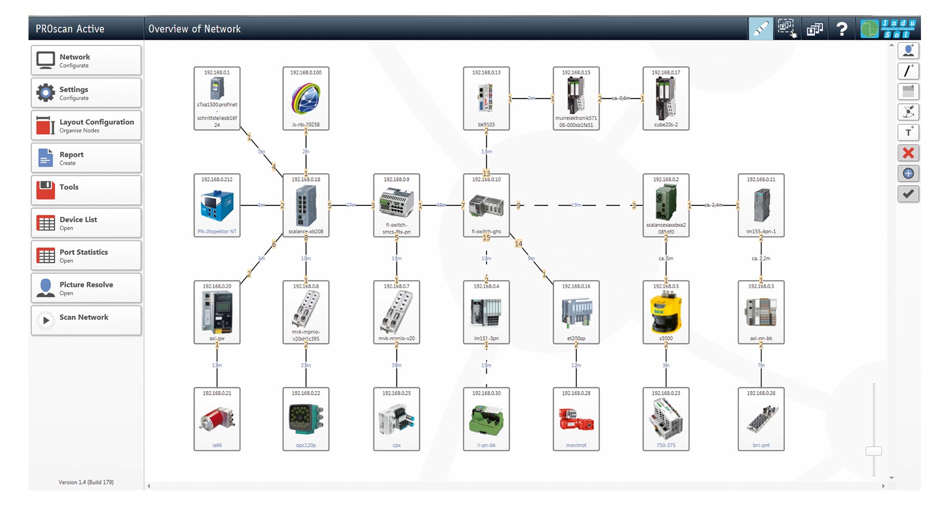950x505 pixels.
Task: Open help via question mark icon
Action: coord(842,29)
